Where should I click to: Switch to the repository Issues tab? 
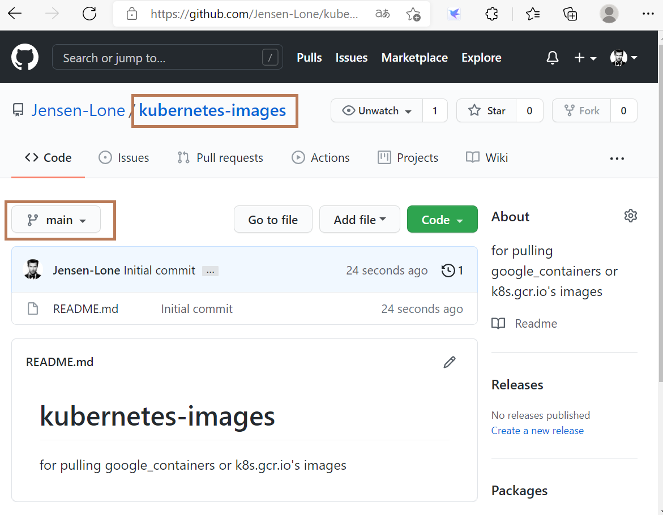tap(124, 157)
